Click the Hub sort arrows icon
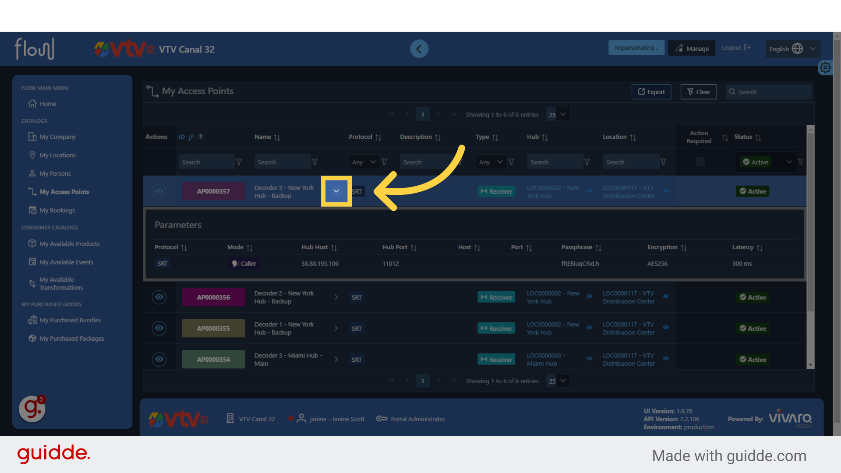 point(544,138)
